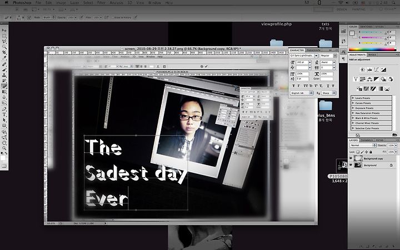The width and height of the screenshot is (400, 250).
Task: Add a Color Balance adjustment layer
Action: coord(369,79)
